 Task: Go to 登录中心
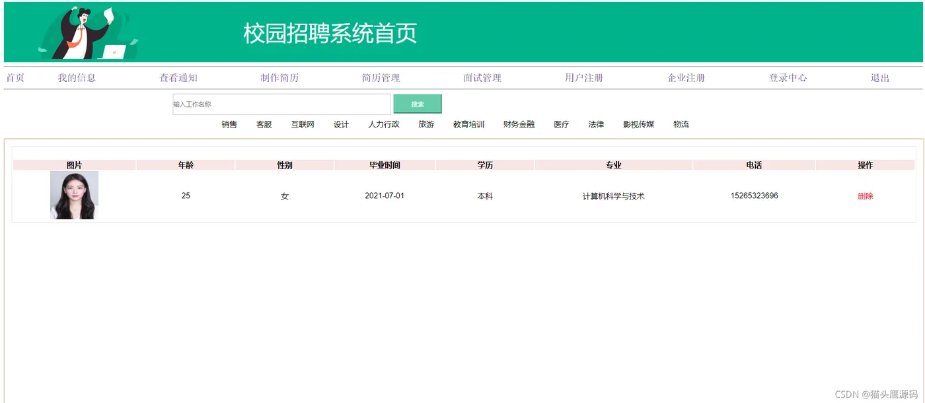coord(788,78)
